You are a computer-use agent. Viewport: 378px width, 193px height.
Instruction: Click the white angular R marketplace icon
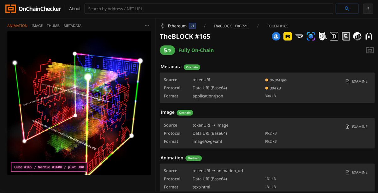pos(299,36)
